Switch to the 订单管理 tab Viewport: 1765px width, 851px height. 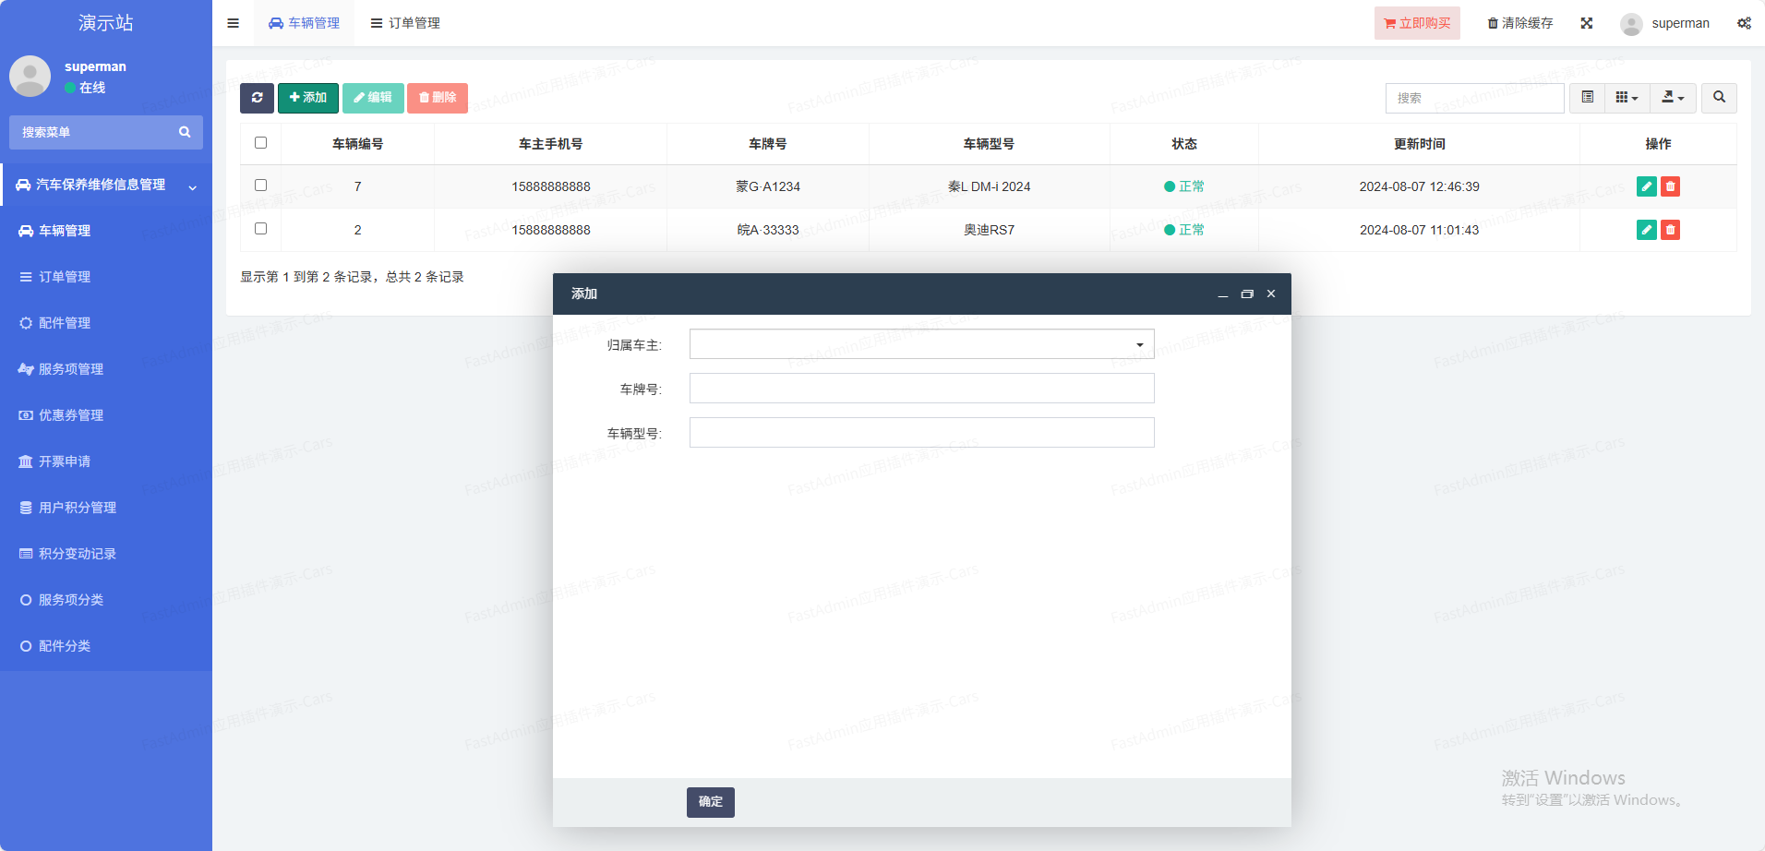pyautogui.click(x=405, y=23)
